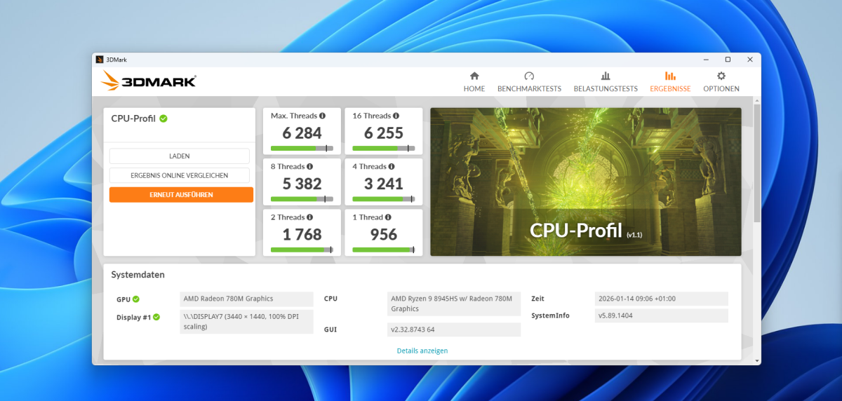Screen dimensions: 842x401
Task: Click the benchmark gauge icon
Action: pyautogui.click(x=529, y=76)
